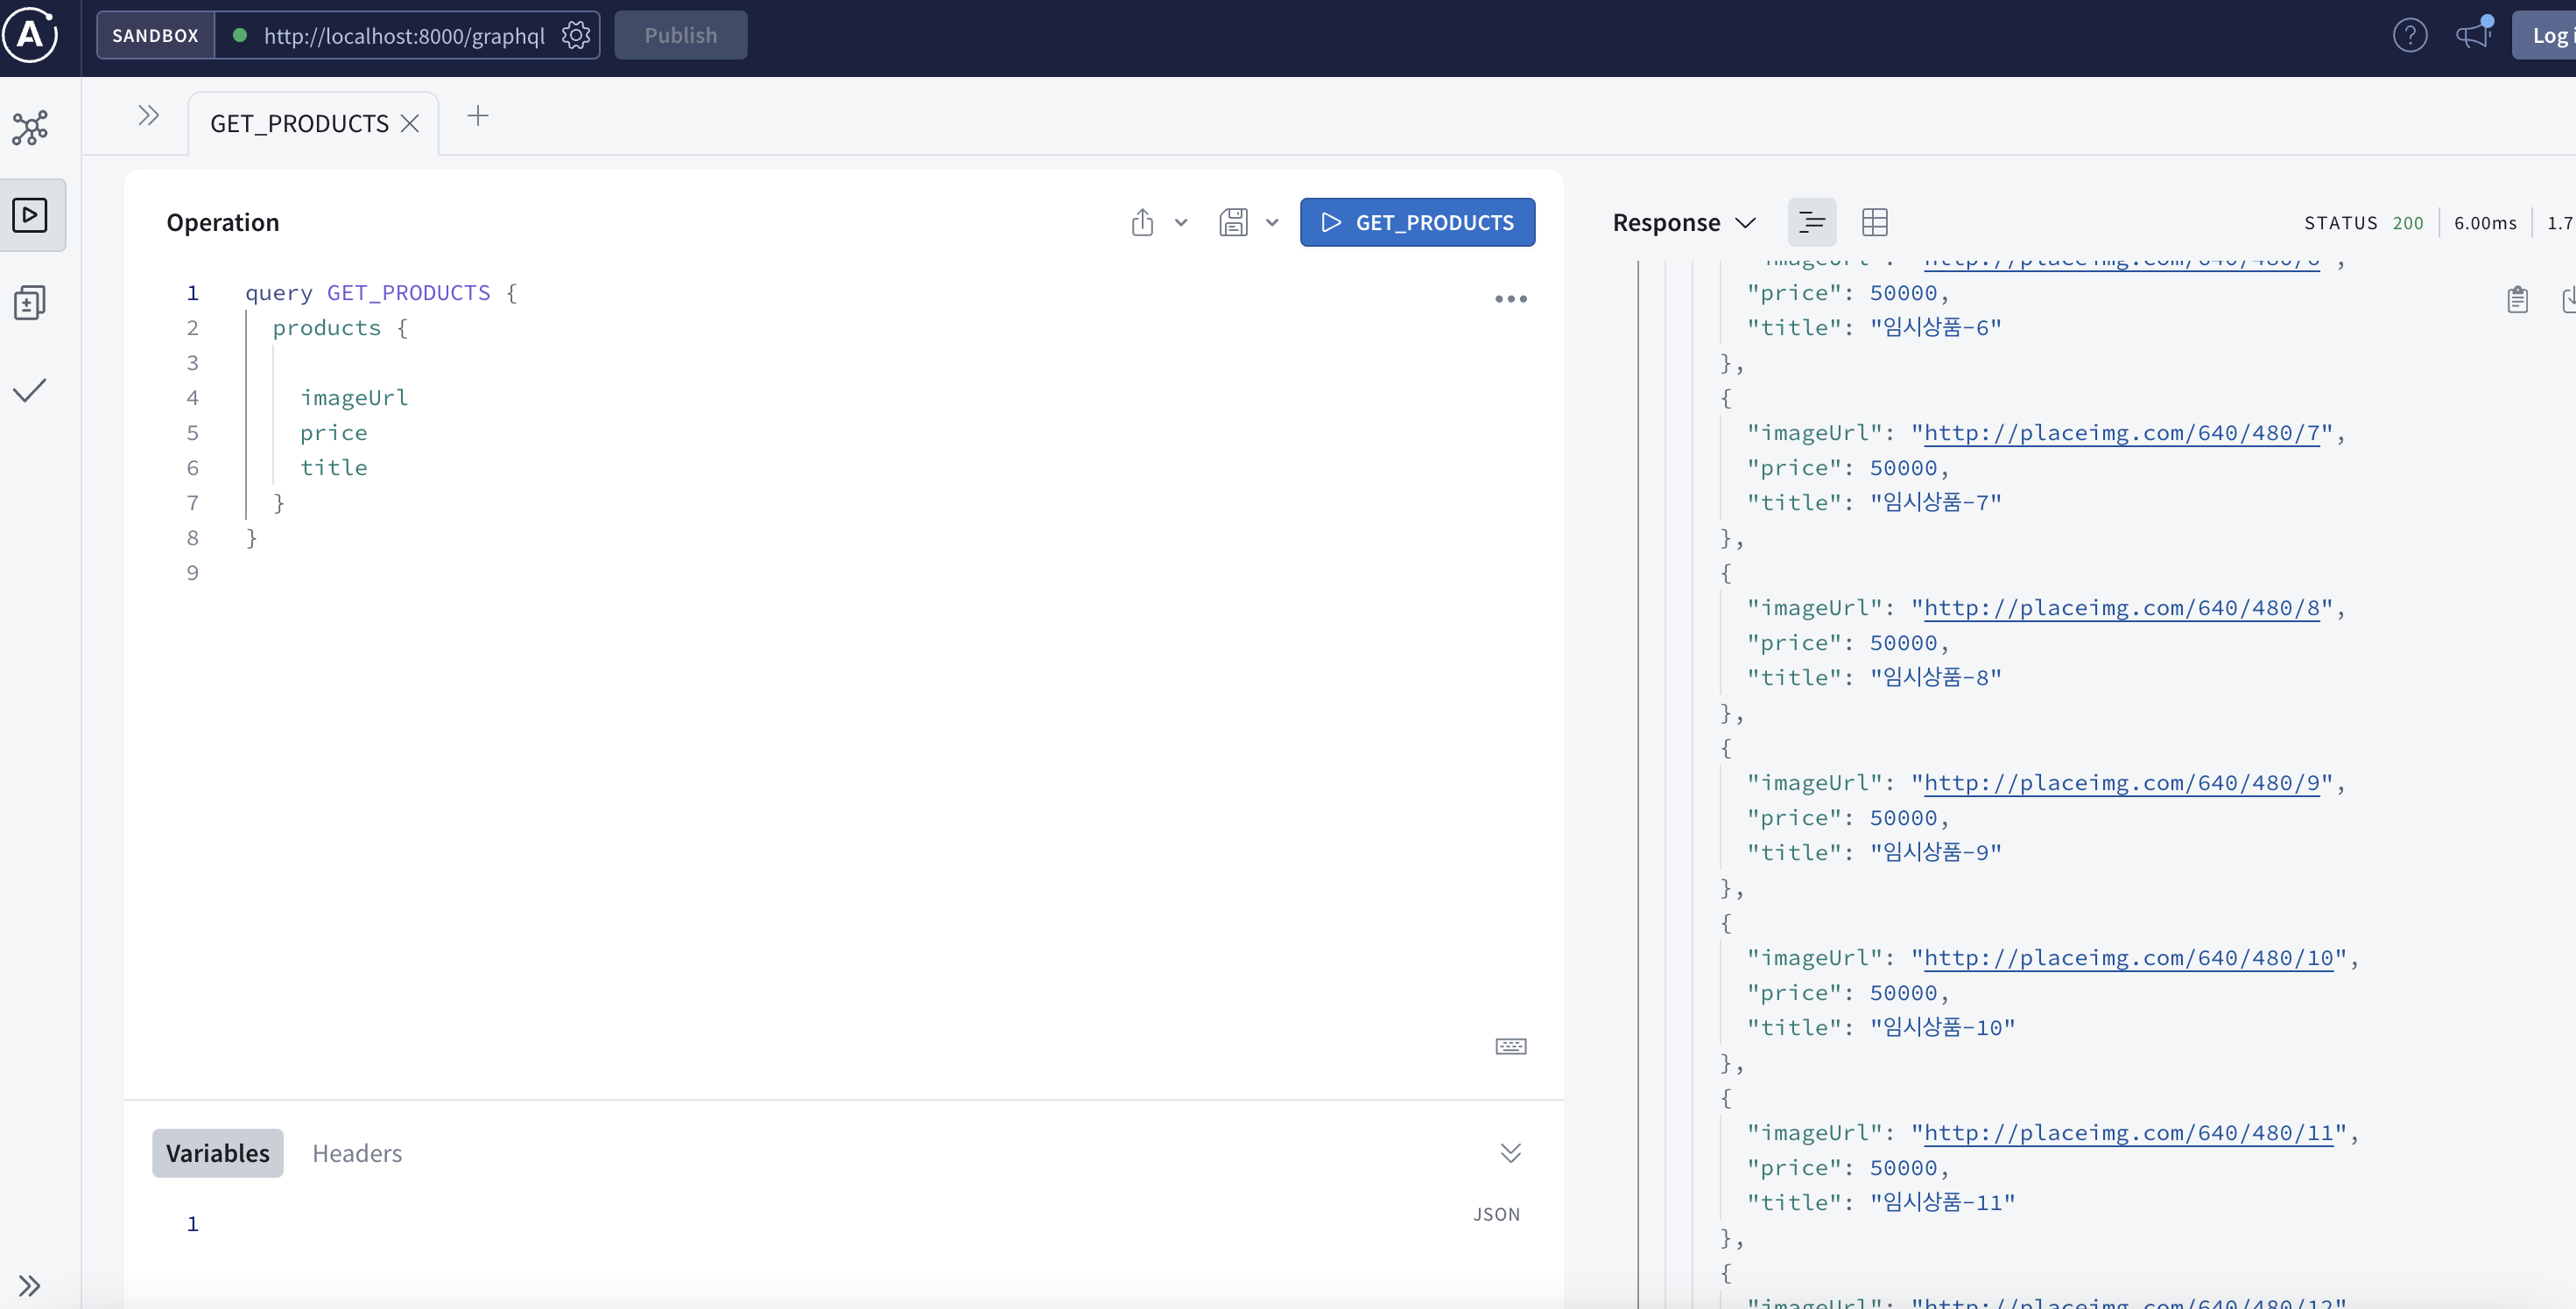Image resolution: width=2576 pixels, height=1309 pixels.
Task: Select the Explorer play icon in sidebar
Action: pyautogui.click(x=30, y=215)
